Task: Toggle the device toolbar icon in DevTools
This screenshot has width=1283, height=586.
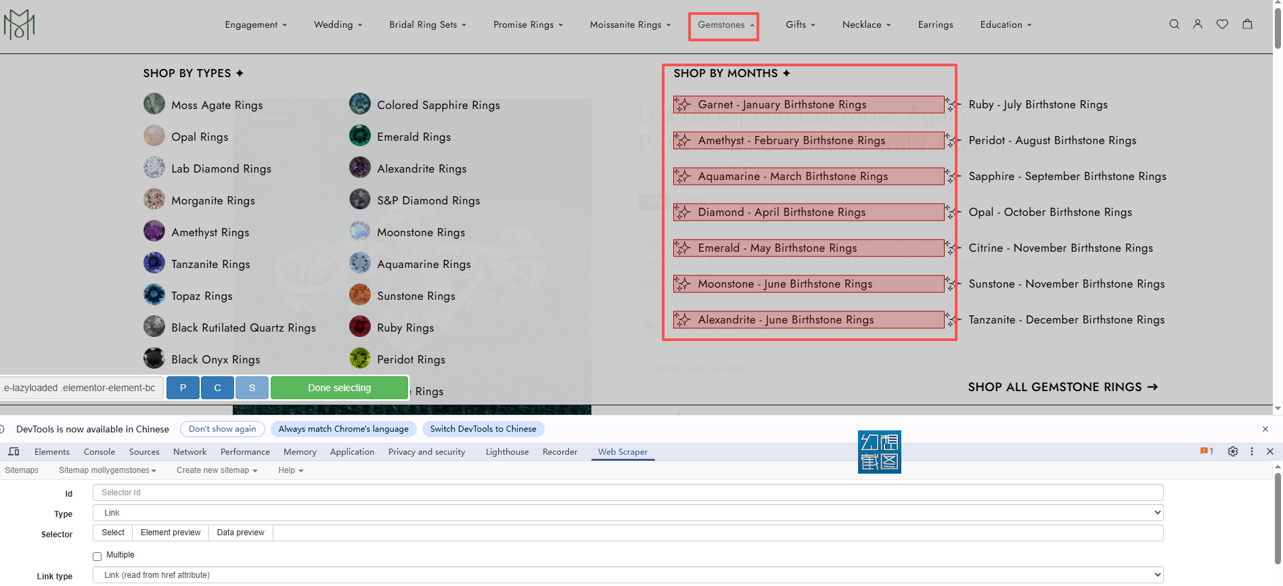Action: tap(14, 451)
